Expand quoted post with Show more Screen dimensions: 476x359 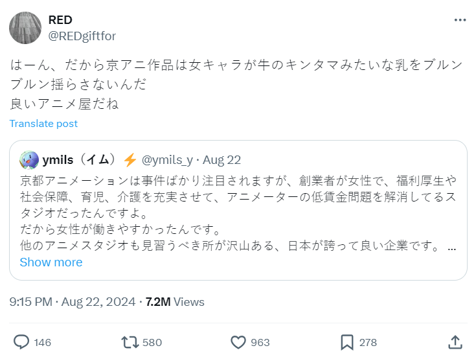coord(51,262)
